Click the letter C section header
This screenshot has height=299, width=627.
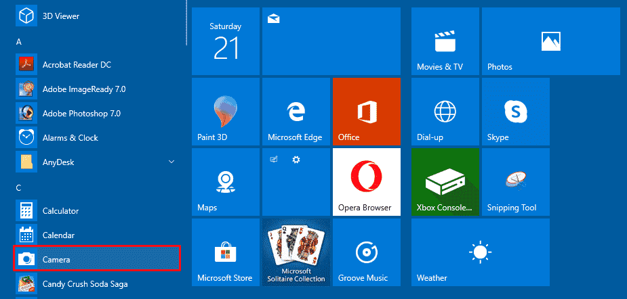click(18, 187)
